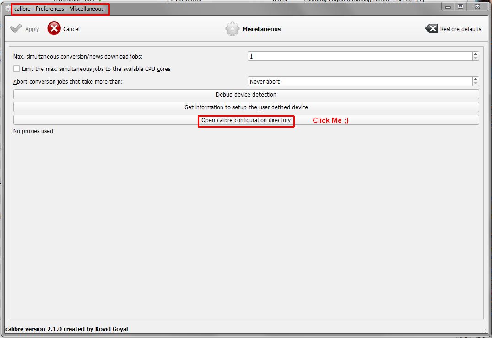Close the Preferences window
This screenshot has height=338, width=492.
tap(477, 6)
